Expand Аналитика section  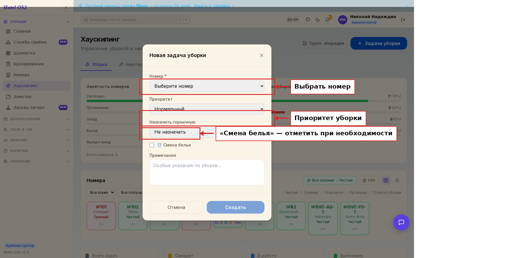point(37,151)
